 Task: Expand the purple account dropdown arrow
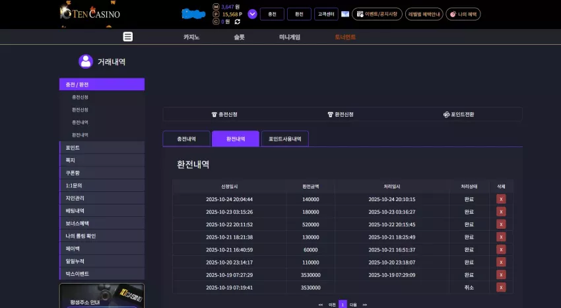tap(252, 14)
